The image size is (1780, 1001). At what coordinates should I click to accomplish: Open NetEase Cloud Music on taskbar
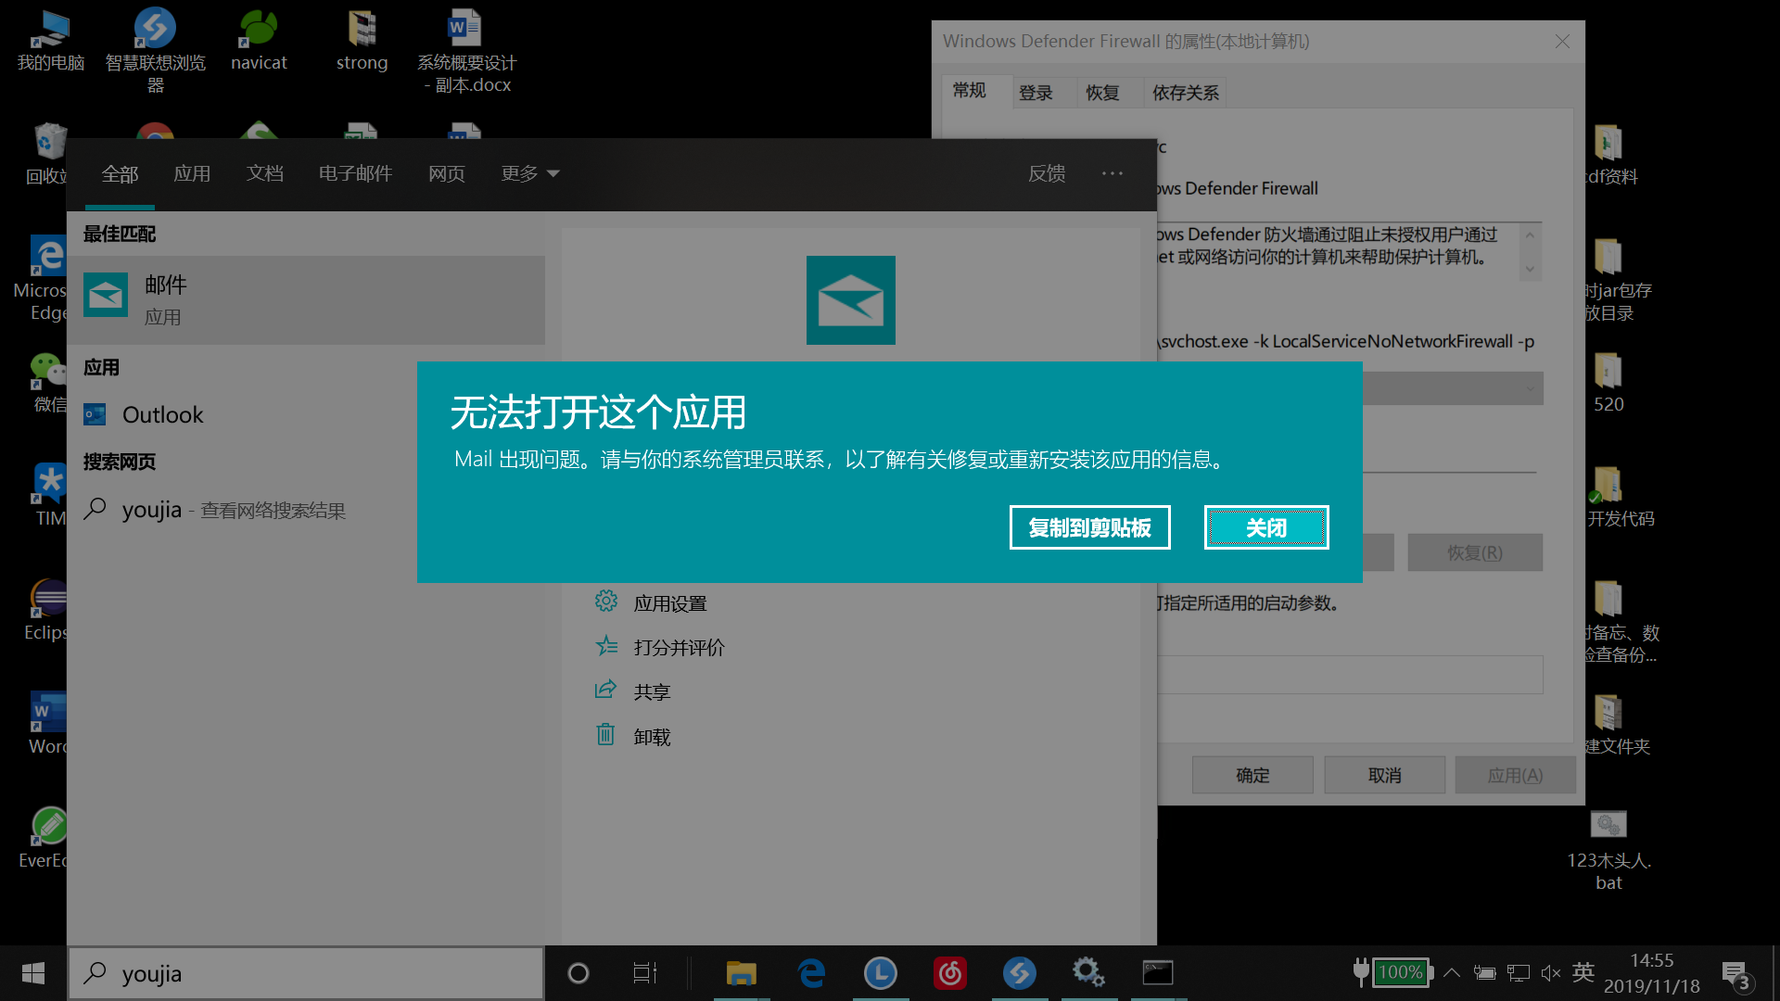pos(950,973)
